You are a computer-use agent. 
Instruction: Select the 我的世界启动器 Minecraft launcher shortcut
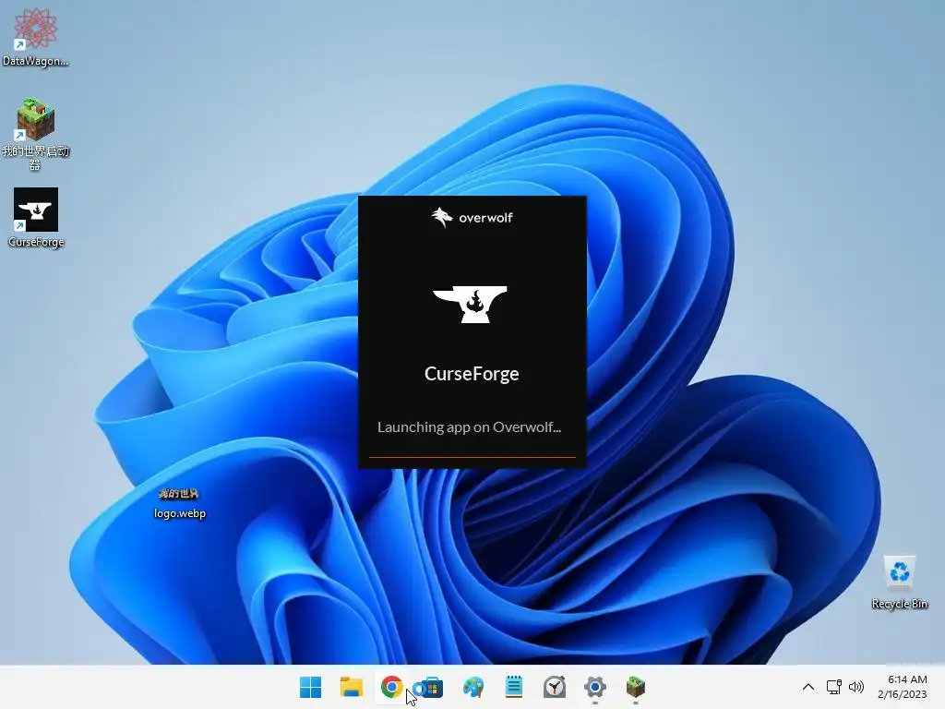click(36, 134)
